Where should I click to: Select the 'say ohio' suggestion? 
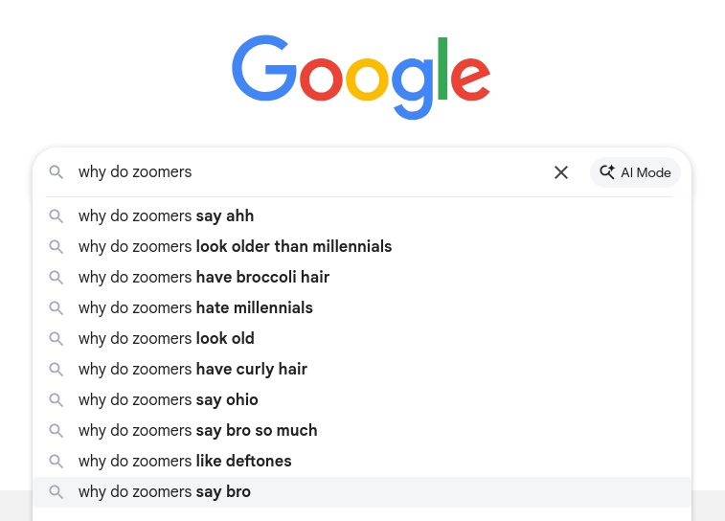[x=168, y=399]
